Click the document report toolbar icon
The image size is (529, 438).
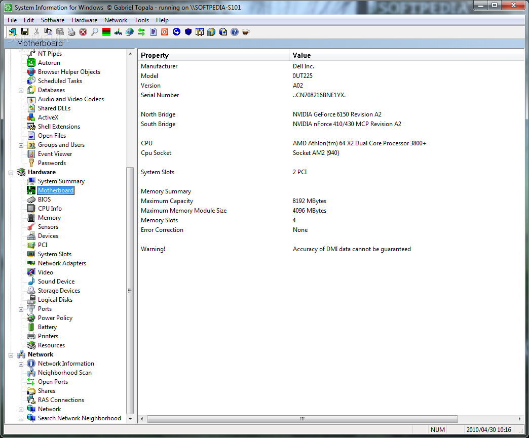pos(153,32)
